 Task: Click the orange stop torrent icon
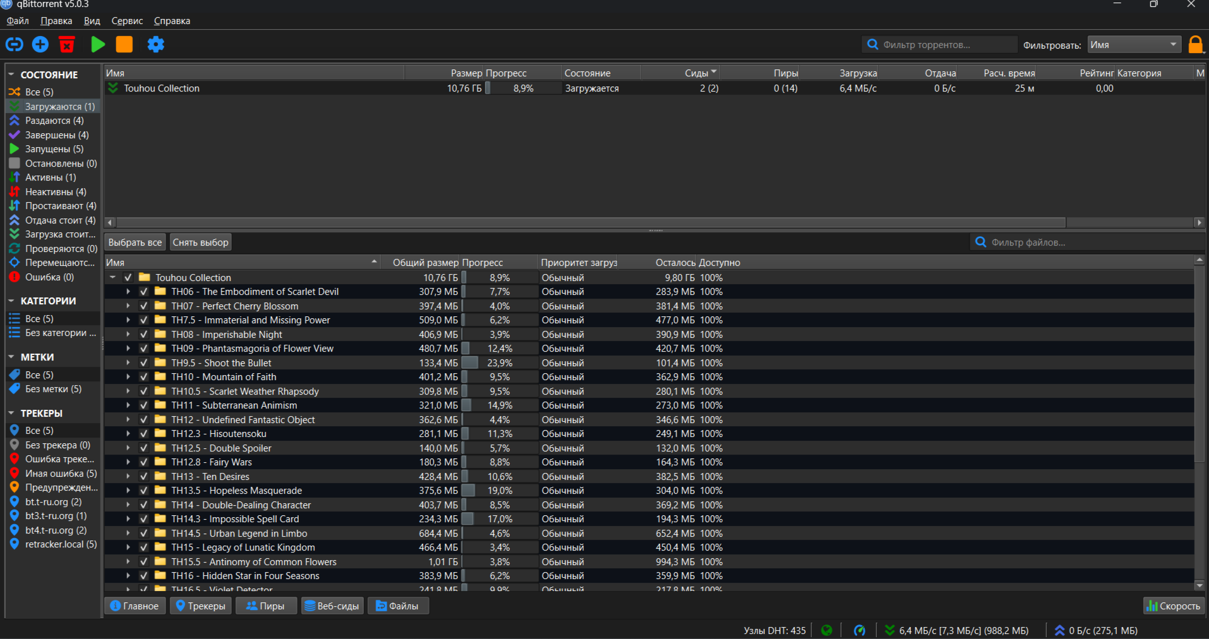point(124,44)
